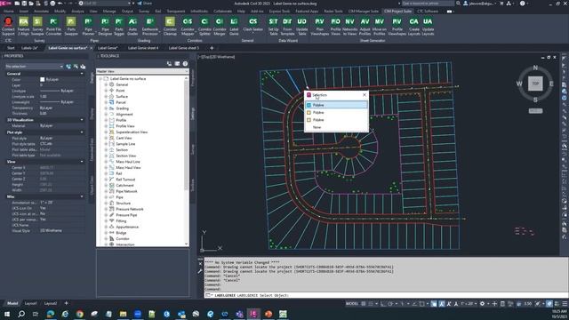
Task: Click the Create Layouts icon
Action: (413, 26)
